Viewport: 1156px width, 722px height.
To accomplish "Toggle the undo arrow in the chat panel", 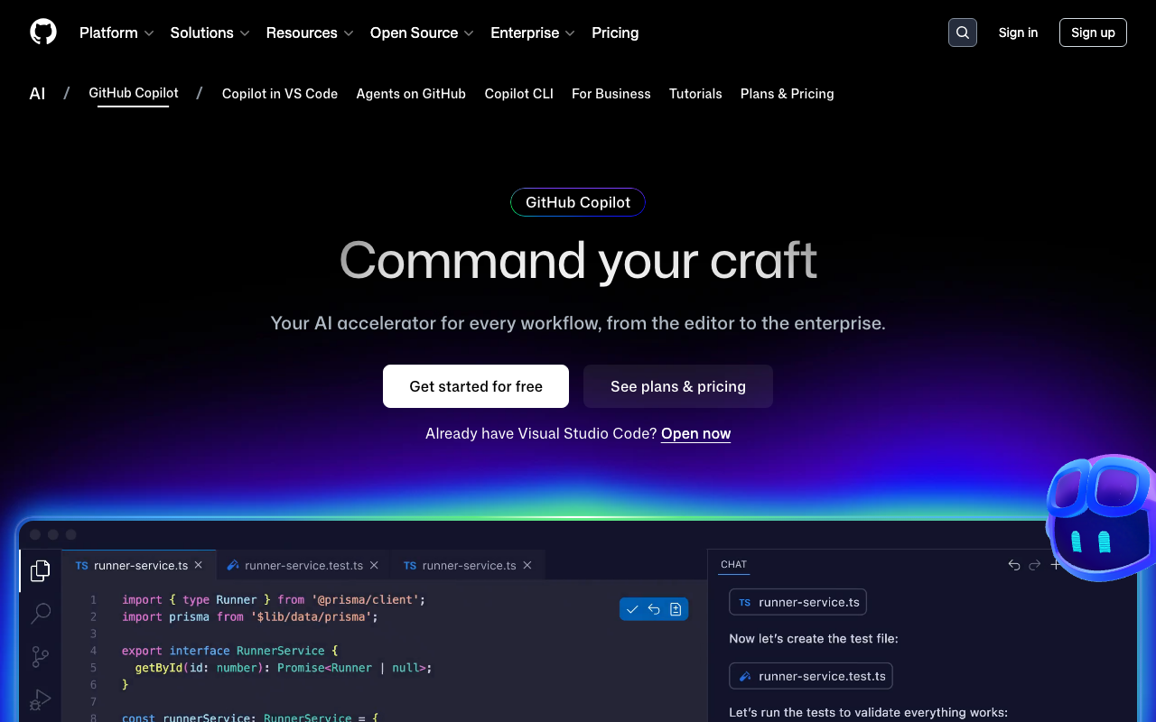I will coord(1013,564).
